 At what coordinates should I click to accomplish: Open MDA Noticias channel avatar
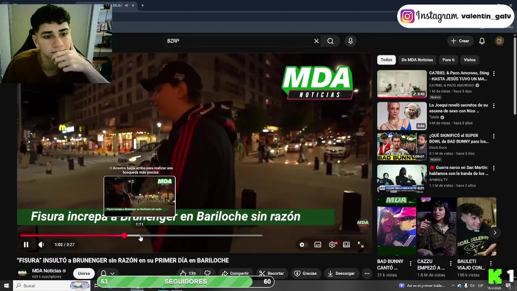point(23,273)
